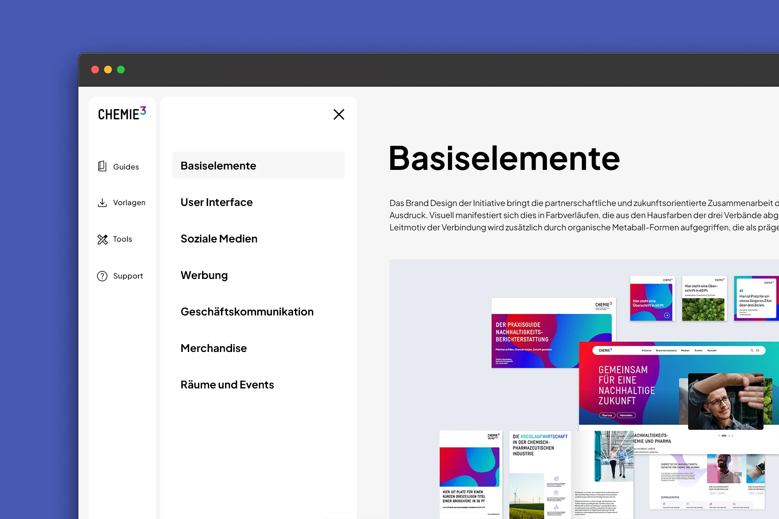This screenshot has width=779, height=519.
Task: Open the Vorlagen sidebar label
Action: 129,203
